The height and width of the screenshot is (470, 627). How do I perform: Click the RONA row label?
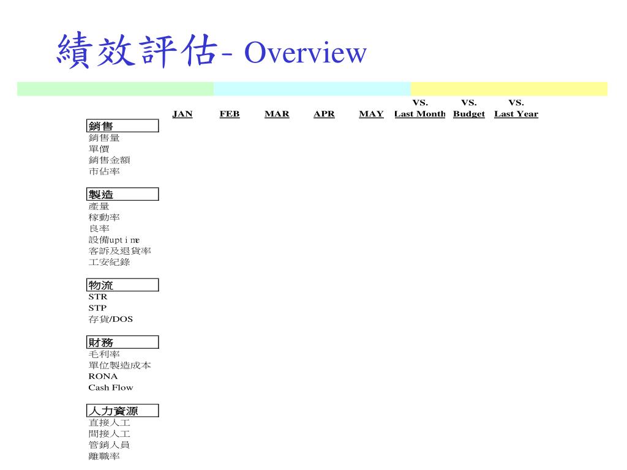103,376
